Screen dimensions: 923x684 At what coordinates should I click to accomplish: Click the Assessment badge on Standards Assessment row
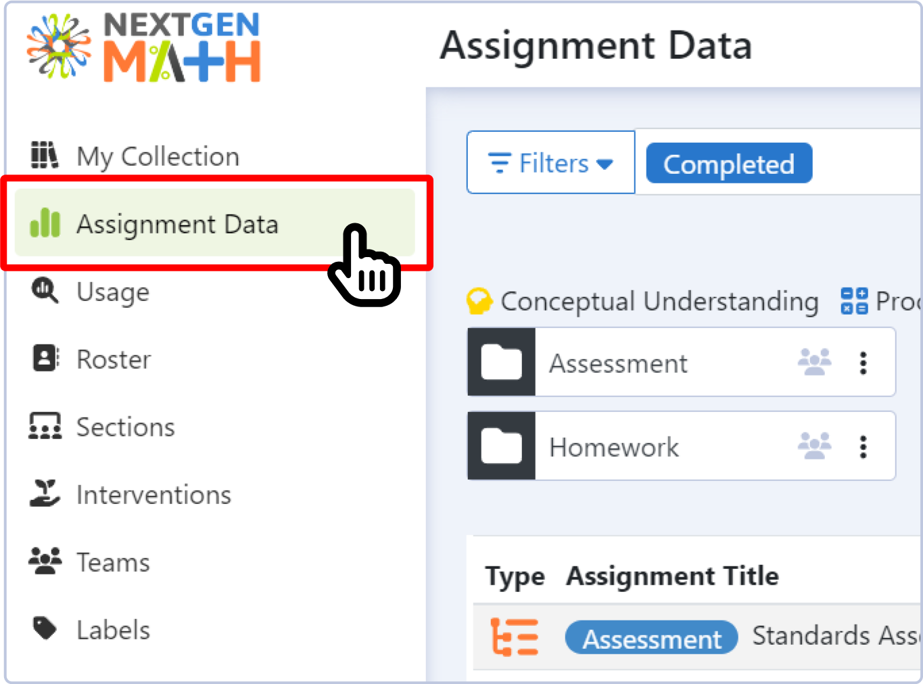[x=650, y=637]
